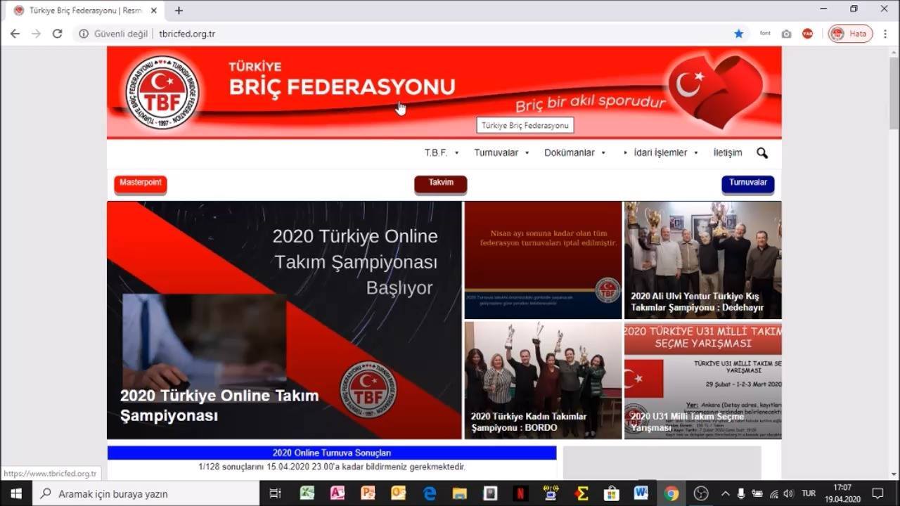Click the bookmark star in address bar
The height and width of the screenshot is (506, 900).
(x=739, y=34)
